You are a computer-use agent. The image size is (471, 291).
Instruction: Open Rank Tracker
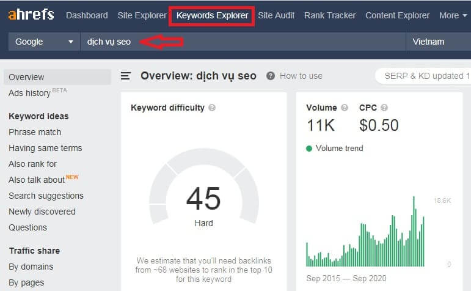[330, 15]
